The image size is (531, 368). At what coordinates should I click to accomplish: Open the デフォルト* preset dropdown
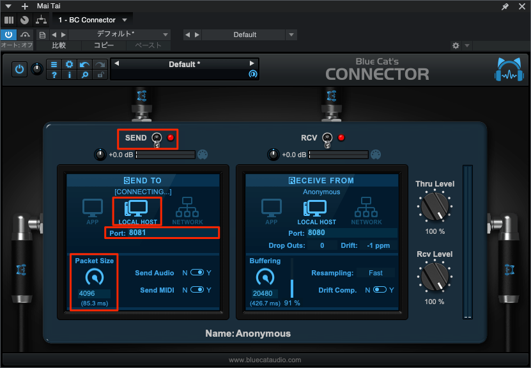(x=119, y=34)
